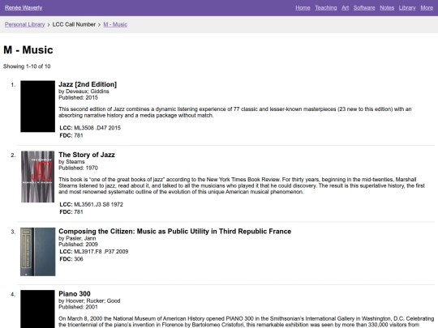The image size is (438, 328).
Task: Open the Notes nav link
Action: 387,8
